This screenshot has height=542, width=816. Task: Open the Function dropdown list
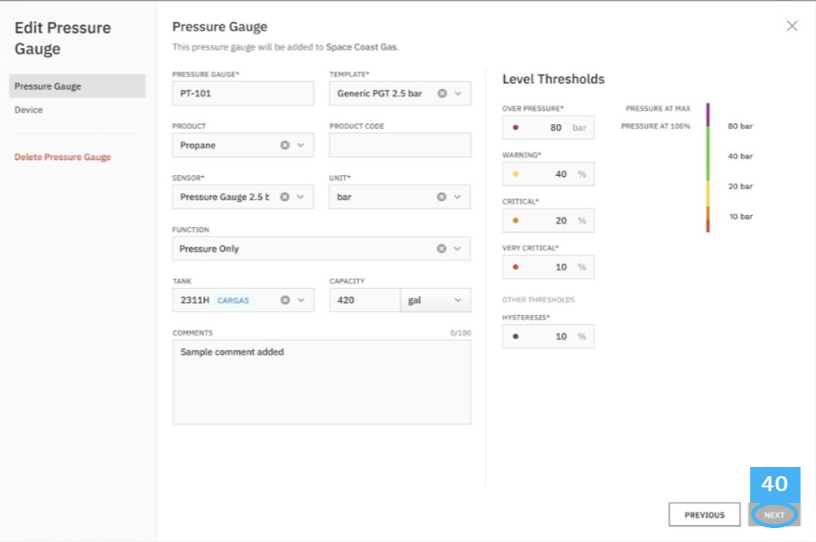(x=457, y=248)
